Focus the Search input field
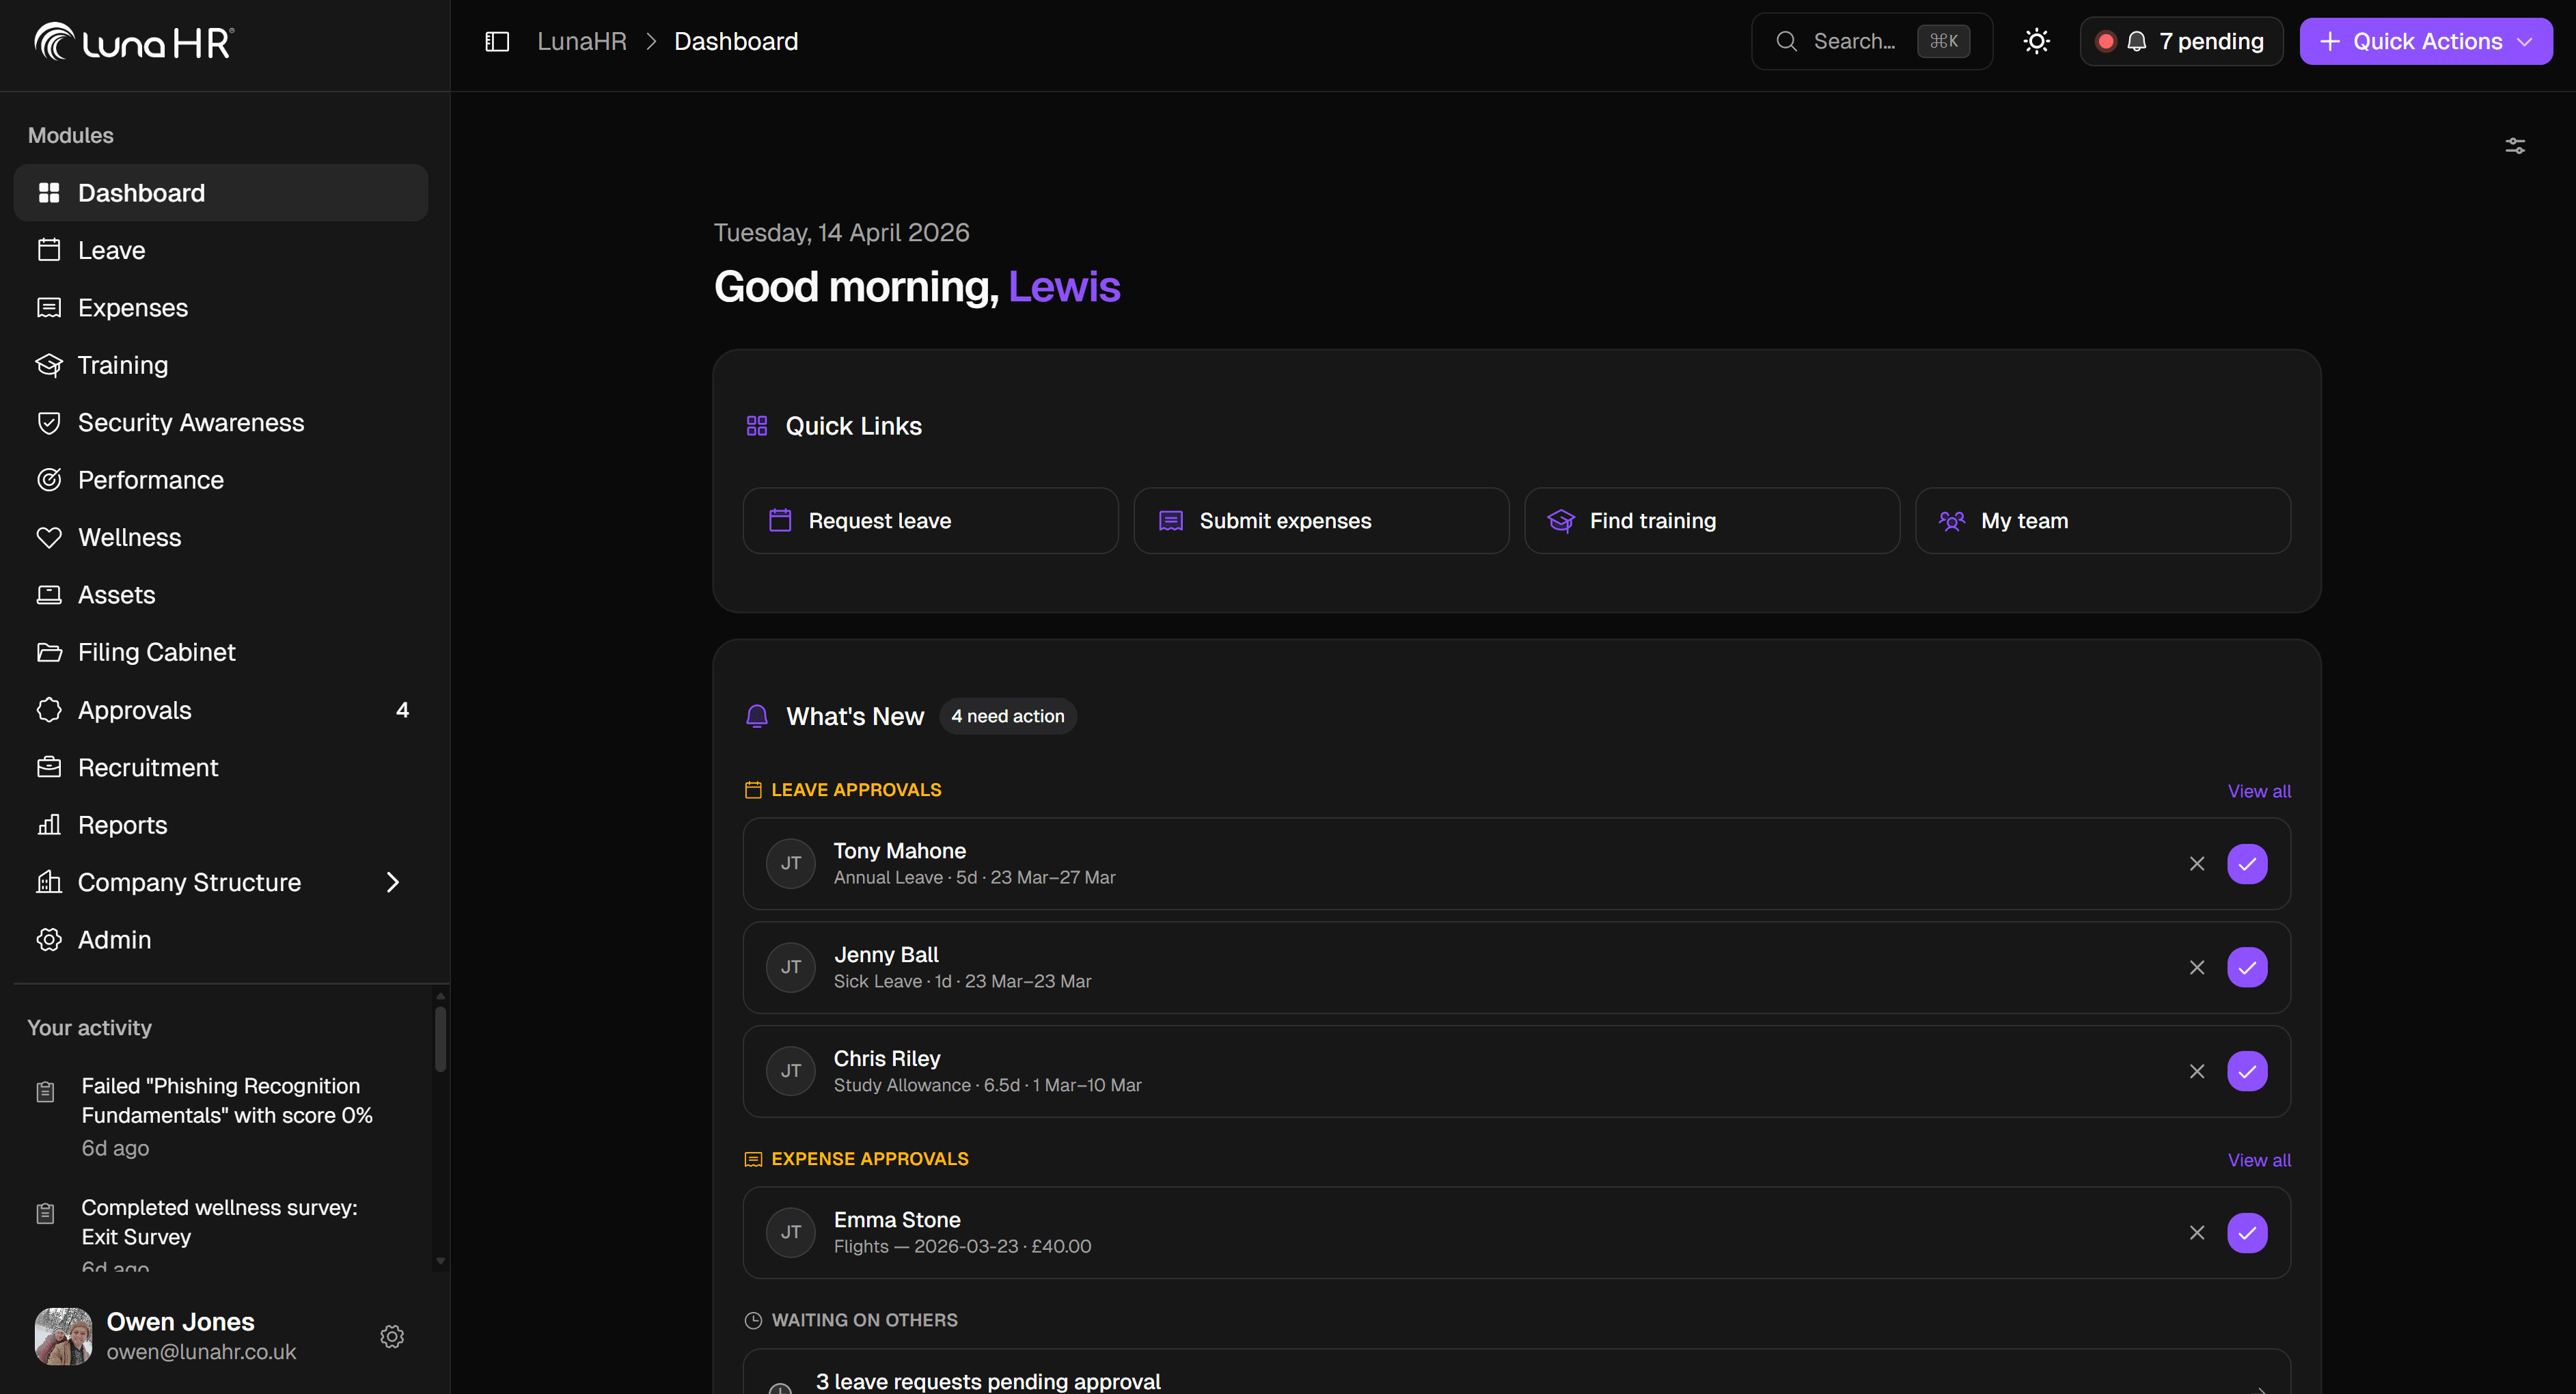 click(x=1854, y=41)
